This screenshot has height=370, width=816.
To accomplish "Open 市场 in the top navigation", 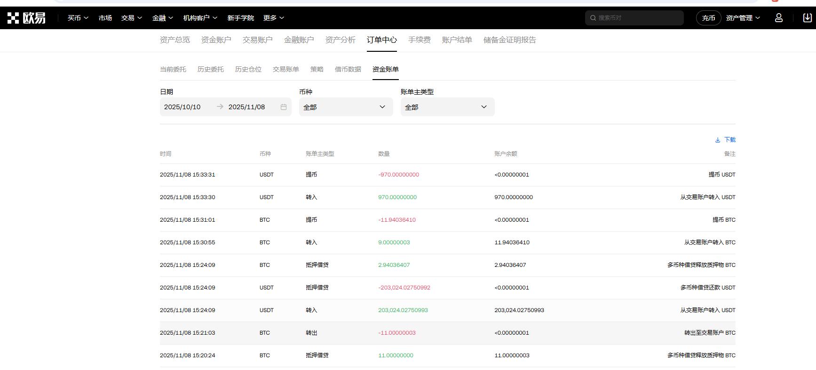I will click(x=105, y=18).
